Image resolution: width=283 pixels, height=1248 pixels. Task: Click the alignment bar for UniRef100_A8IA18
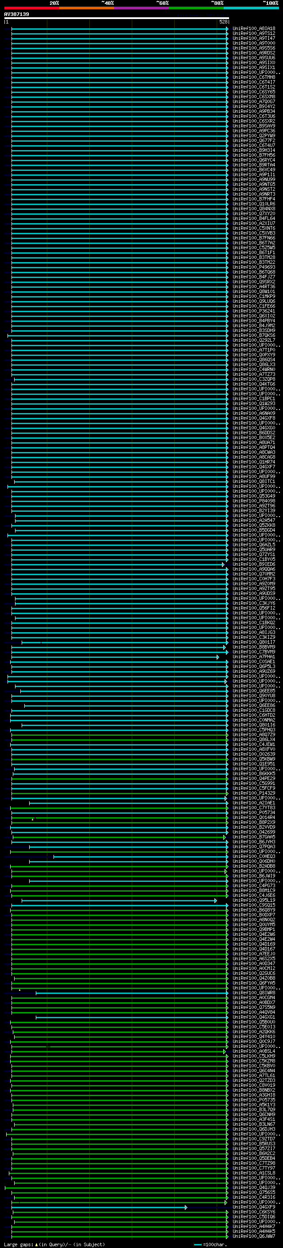[x=119, y=29]
